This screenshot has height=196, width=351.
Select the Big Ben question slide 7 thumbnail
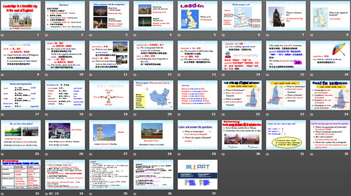[286, 16]
